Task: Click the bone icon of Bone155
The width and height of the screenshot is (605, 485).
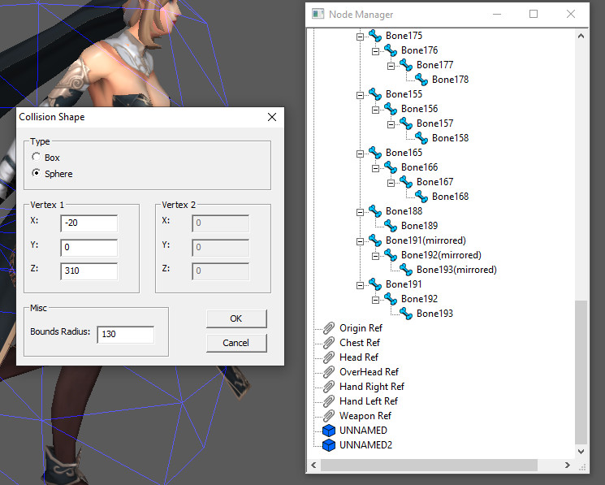Action: [x=375, y=94]
